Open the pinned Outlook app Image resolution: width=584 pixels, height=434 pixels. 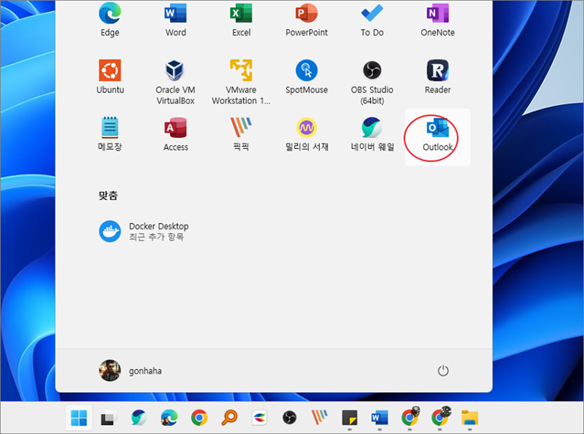point(438,137)
